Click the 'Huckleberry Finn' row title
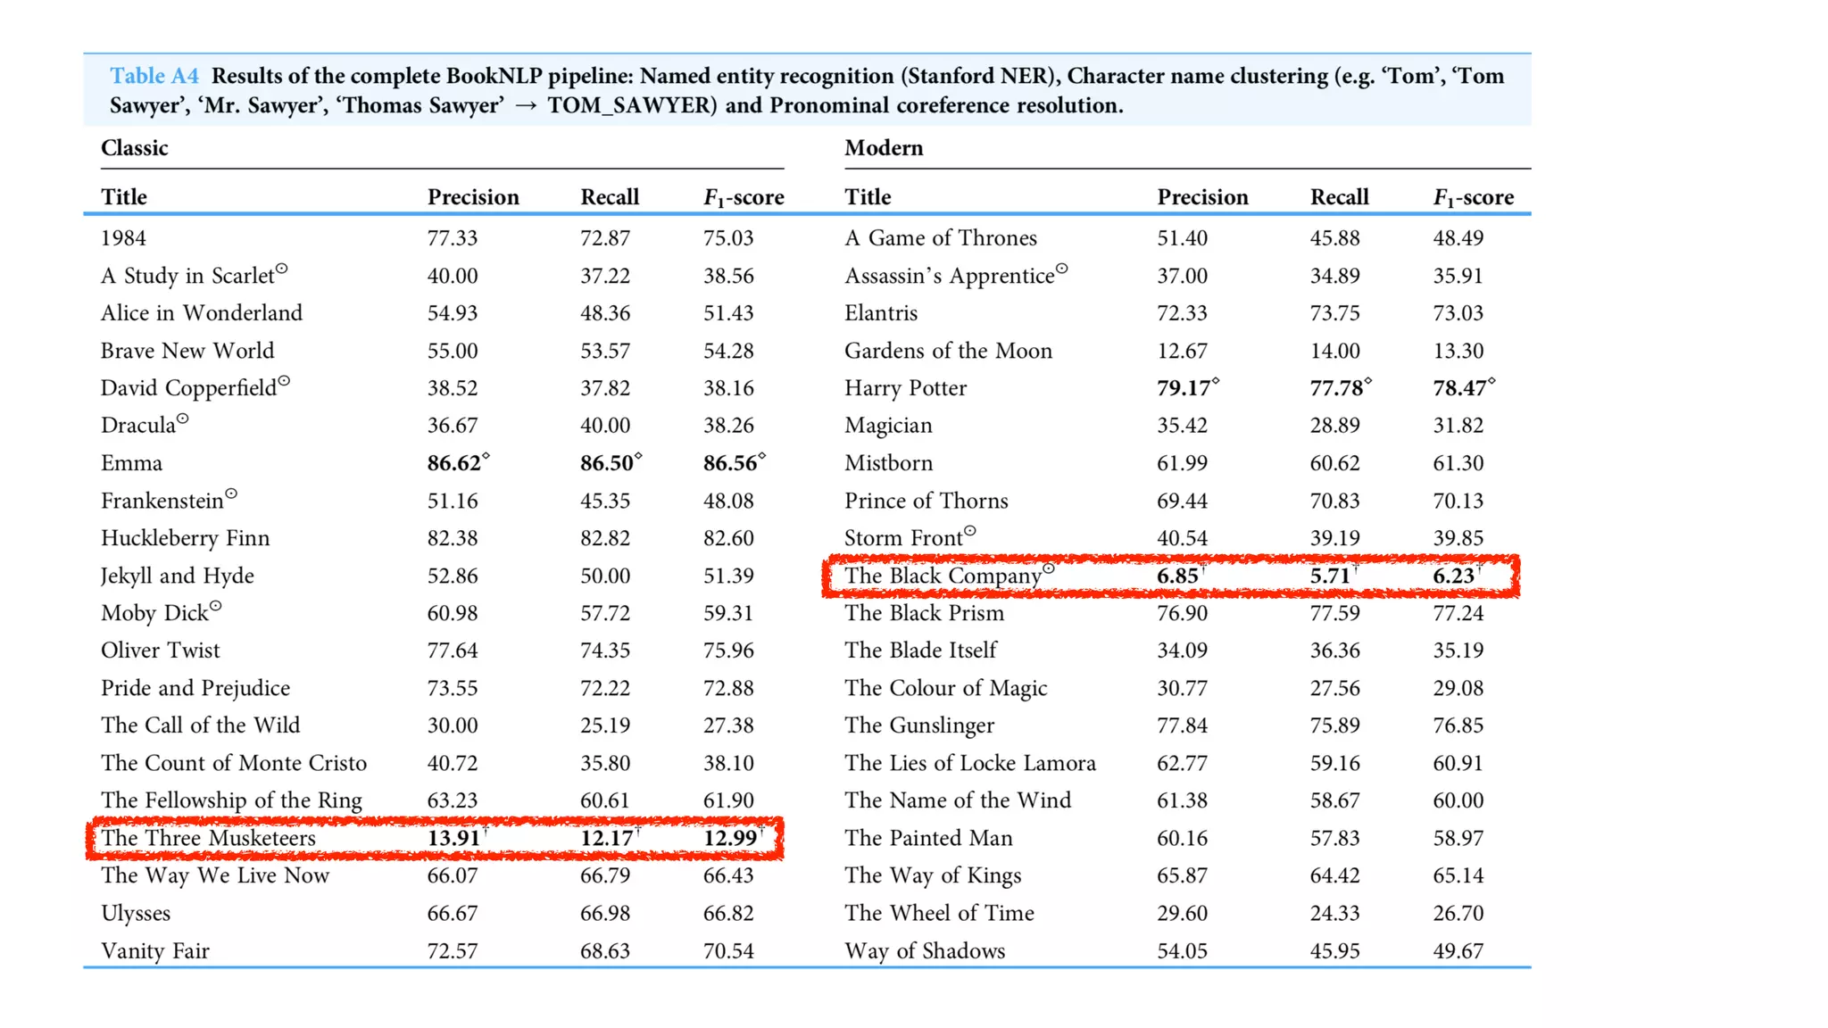Viewport: 1828px width, 1028px height. click(x=185, y=538)
